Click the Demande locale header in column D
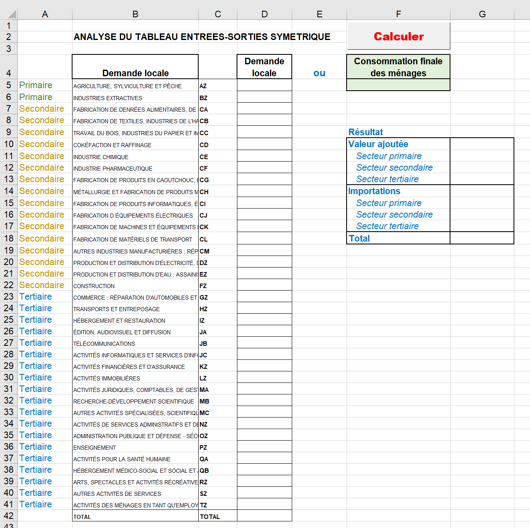This screenshot has width=530, height=528. click(x=265, y=67)
